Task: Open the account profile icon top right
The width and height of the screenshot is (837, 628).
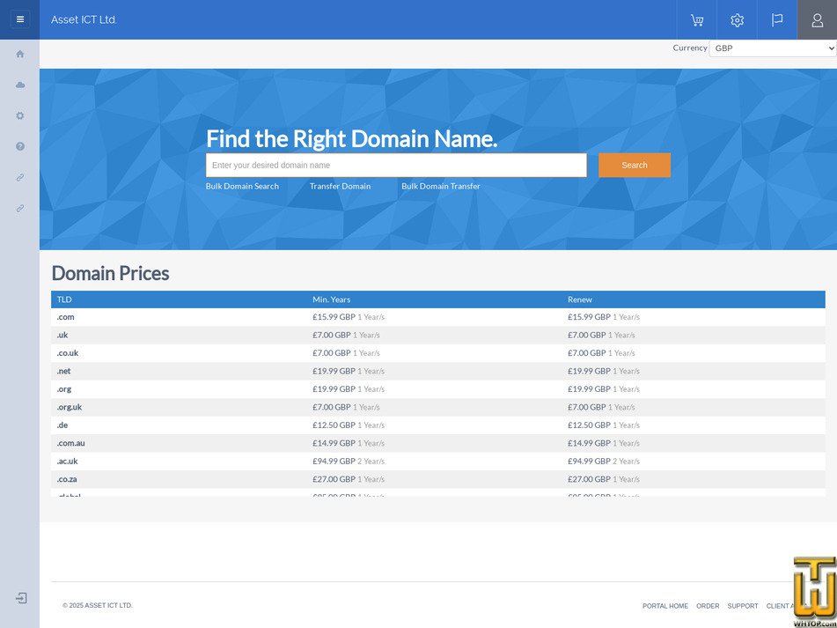Action: tap(816, 19)
